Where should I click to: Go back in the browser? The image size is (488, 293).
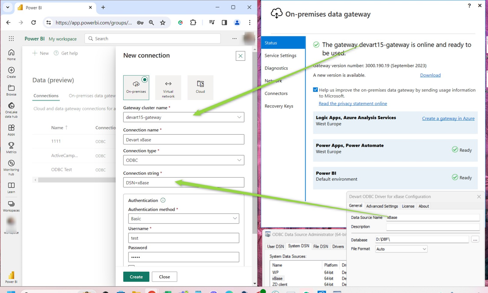8,23
